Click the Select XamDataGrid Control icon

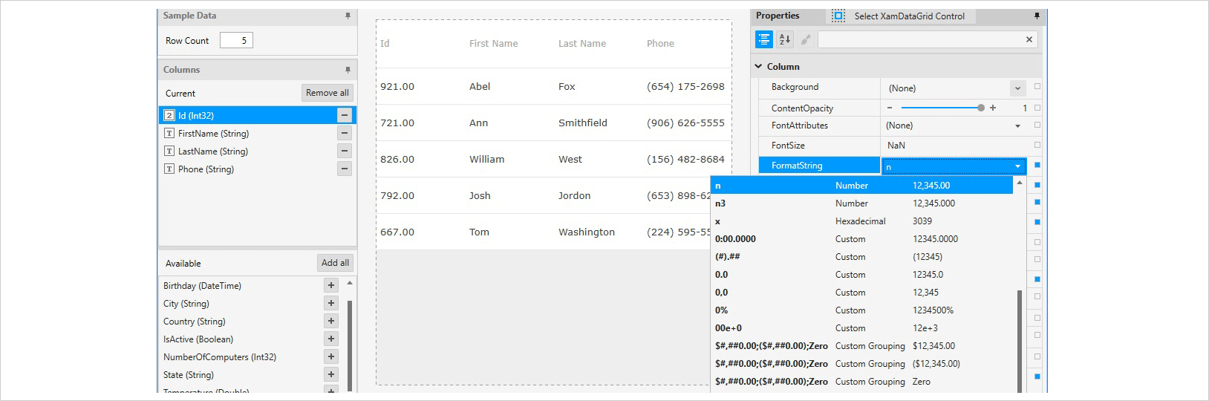pyautogui.click(x=838, y=16)
